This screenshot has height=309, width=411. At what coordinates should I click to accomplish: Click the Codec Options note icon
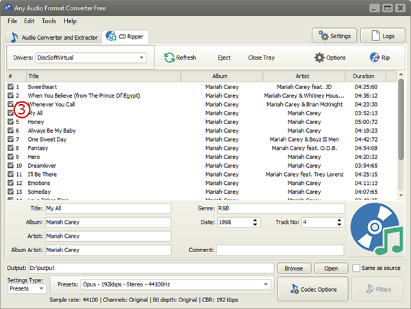(294, 289)
